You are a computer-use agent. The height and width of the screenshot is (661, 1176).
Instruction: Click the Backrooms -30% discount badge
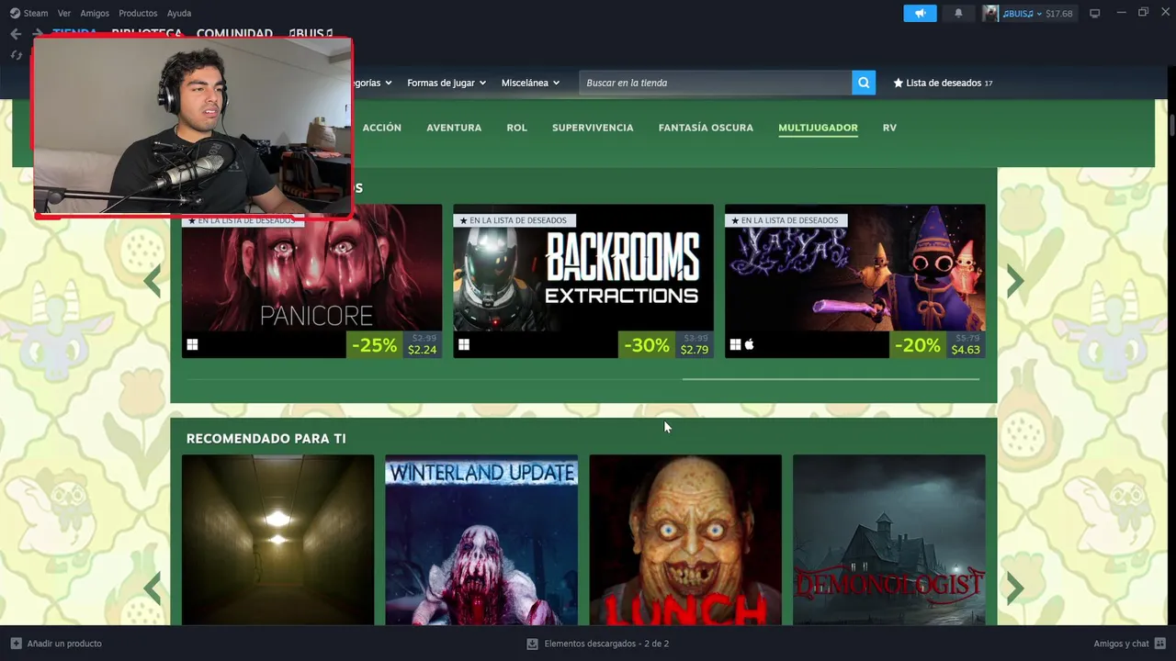click(647, 345)
